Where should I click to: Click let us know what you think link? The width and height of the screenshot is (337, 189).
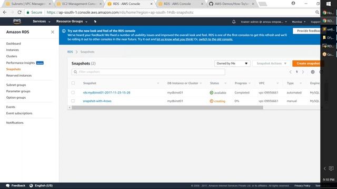175,39
